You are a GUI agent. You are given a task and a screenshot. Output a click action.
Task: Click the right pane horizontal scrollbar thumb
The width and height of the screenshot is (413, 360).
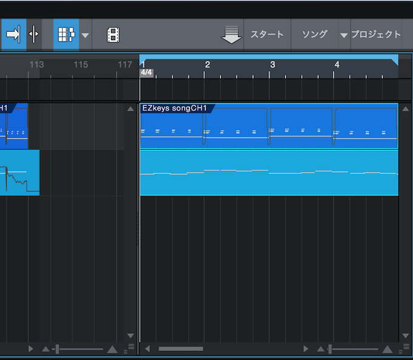coord(181,348)
